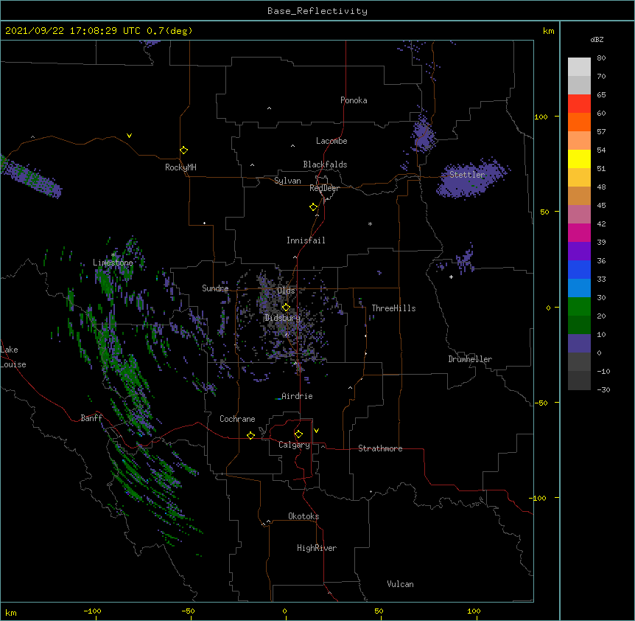Viewport: 635px width, 621px height.
Task: Click the Sylvan label on the map
Action: (287, 181)
